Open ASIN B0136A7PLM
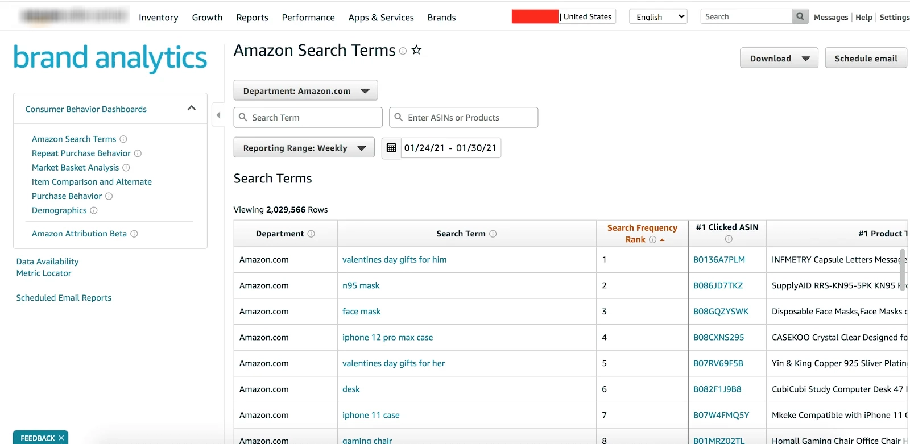 point(719,260)
